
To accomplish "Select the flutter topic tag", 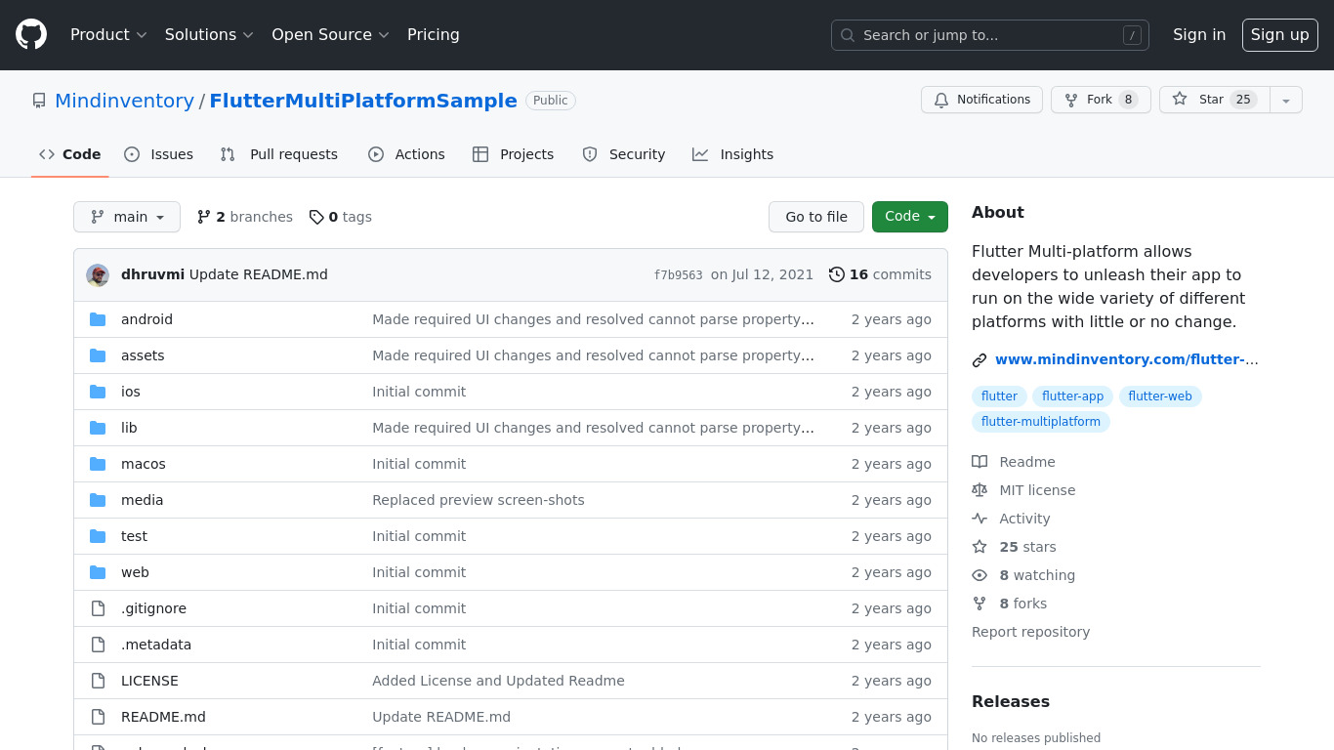I will (999, 396).
